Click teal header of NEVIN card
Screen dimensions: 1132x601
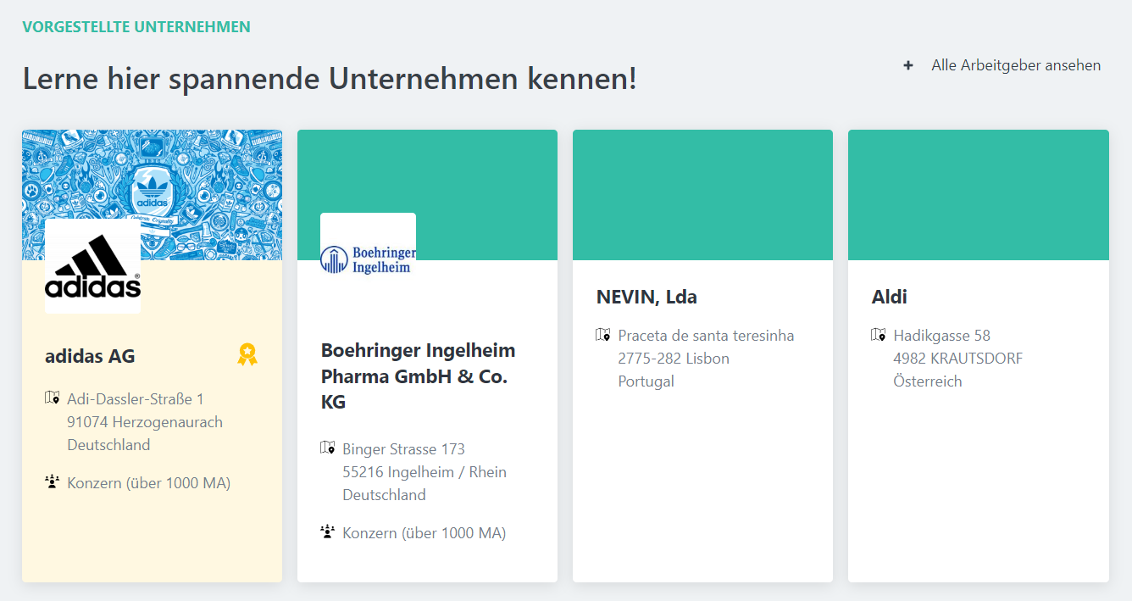pyautogui.click(x=702, y=195)
